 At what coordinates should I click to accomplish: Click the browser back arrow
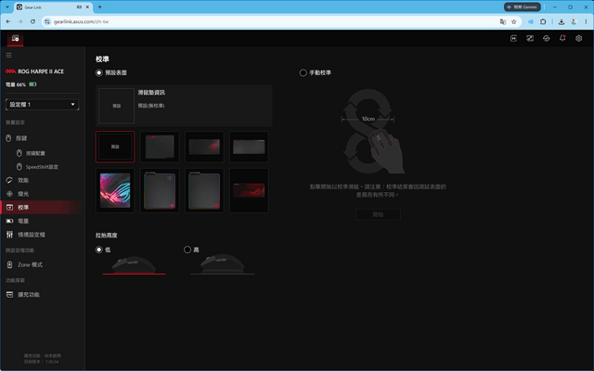pyautogui.click(x=8, y=21)
